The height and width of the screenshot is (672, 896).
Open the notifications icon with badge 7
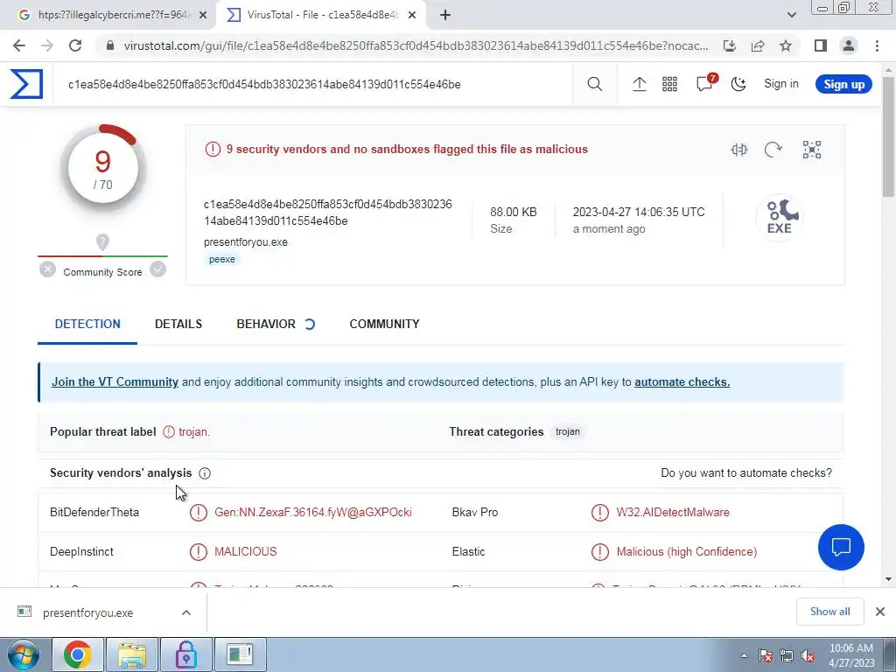click(x=705, y=83)
